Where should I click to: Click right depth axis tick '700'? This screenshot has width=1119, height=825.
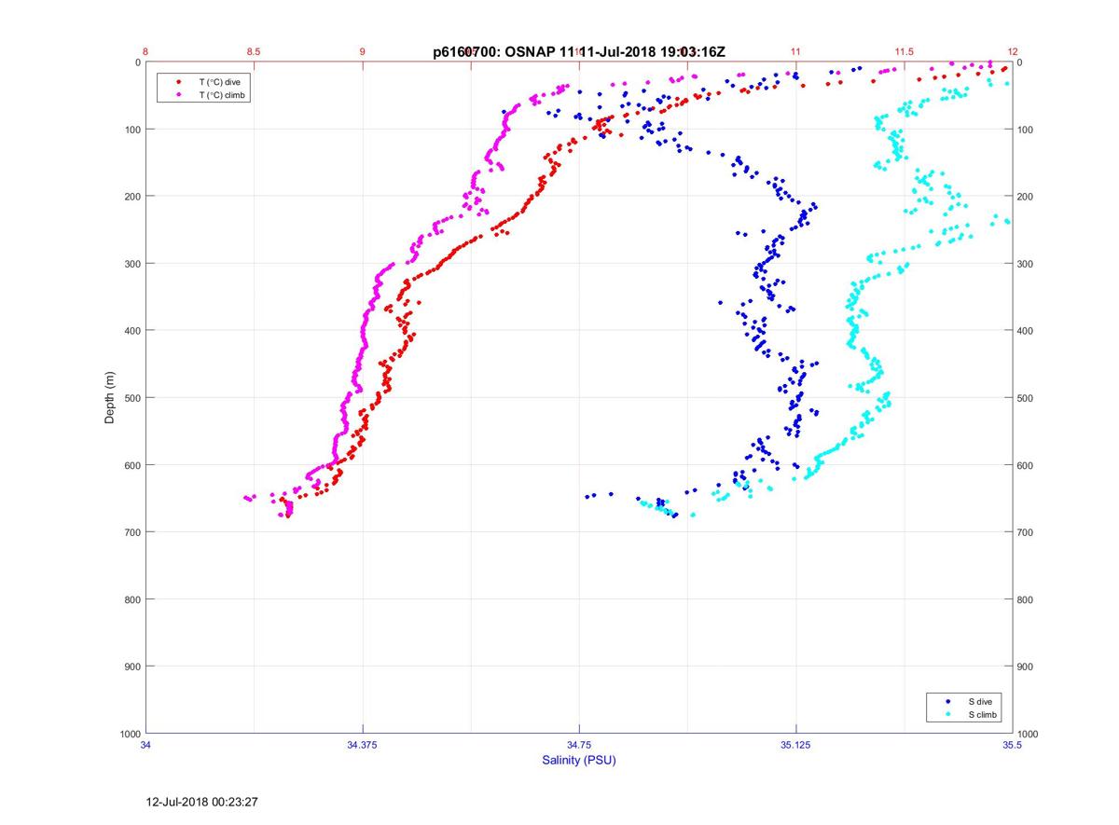[x=1027, y=532]
